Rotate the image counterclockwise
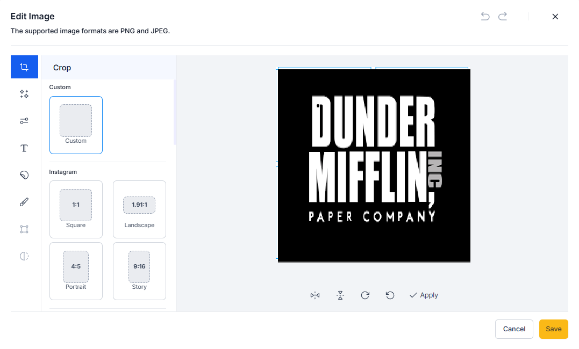The image size is (579, 349). pos(390,295)
